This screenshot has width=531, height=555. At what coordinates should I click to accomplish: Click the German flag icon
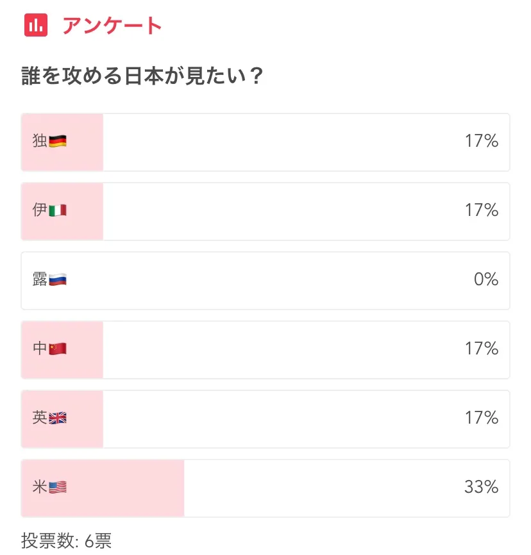pos(58,142)
